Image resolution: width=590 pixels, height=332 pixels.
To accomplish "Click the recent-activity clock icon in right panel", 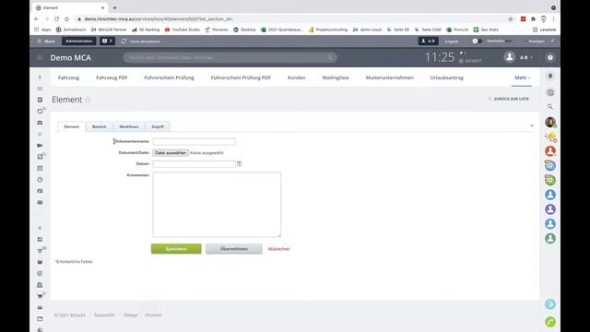I will tap(550, 92).
